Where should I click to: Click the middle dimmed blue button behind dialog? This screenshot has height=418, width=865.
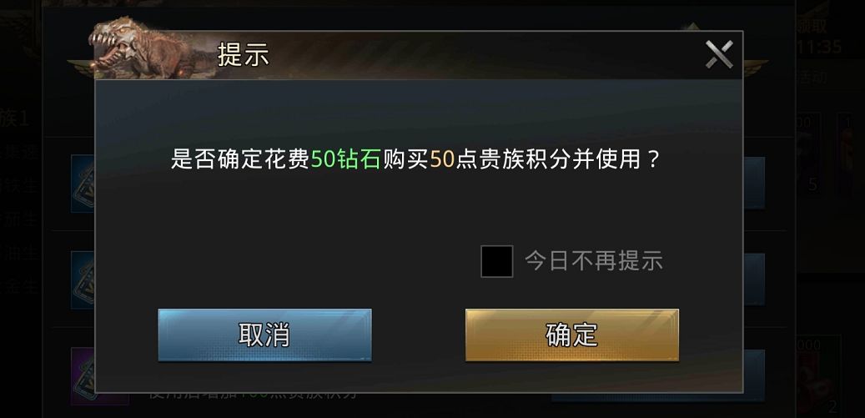pyautogui.click(x=754, y=280)
